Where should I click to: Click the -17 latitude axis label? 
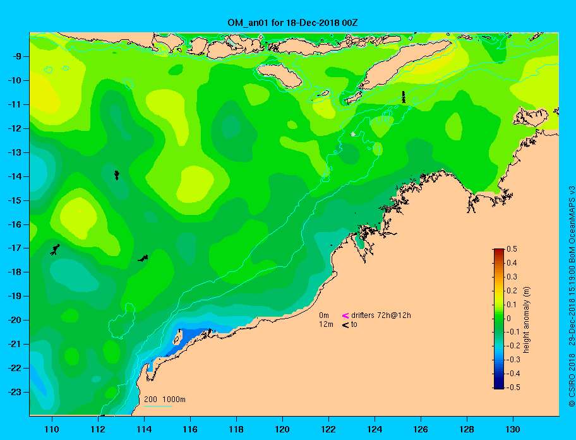pyautogui.click(x=15, y=248)
